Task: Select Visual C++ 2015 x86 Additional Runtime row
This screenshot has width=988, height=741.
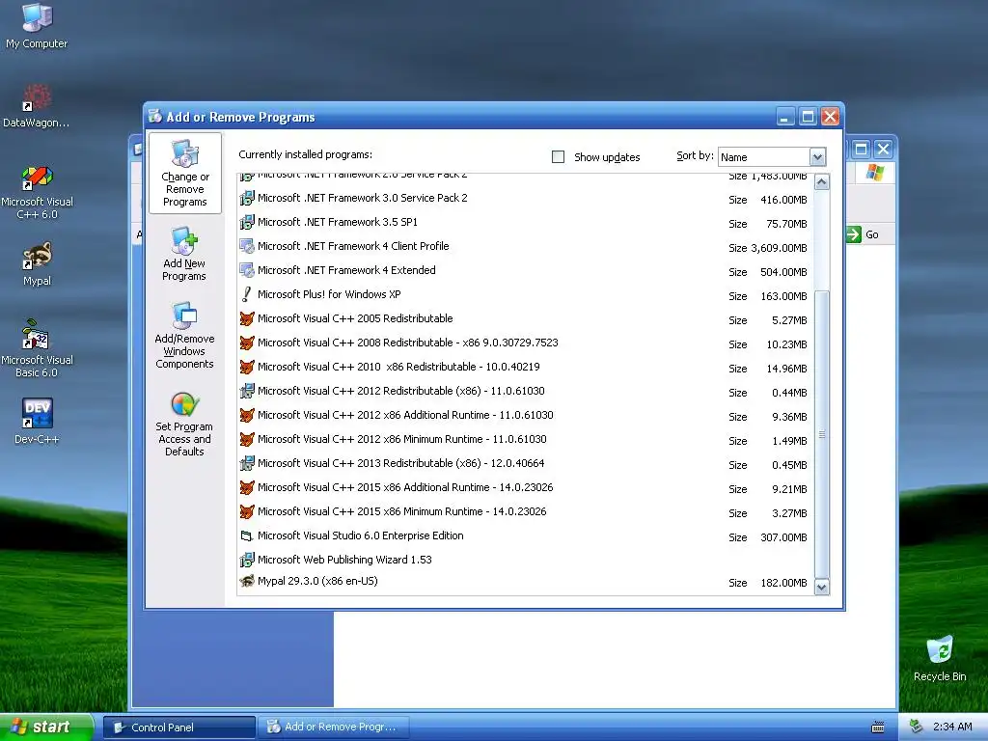Action: (526, 488)
